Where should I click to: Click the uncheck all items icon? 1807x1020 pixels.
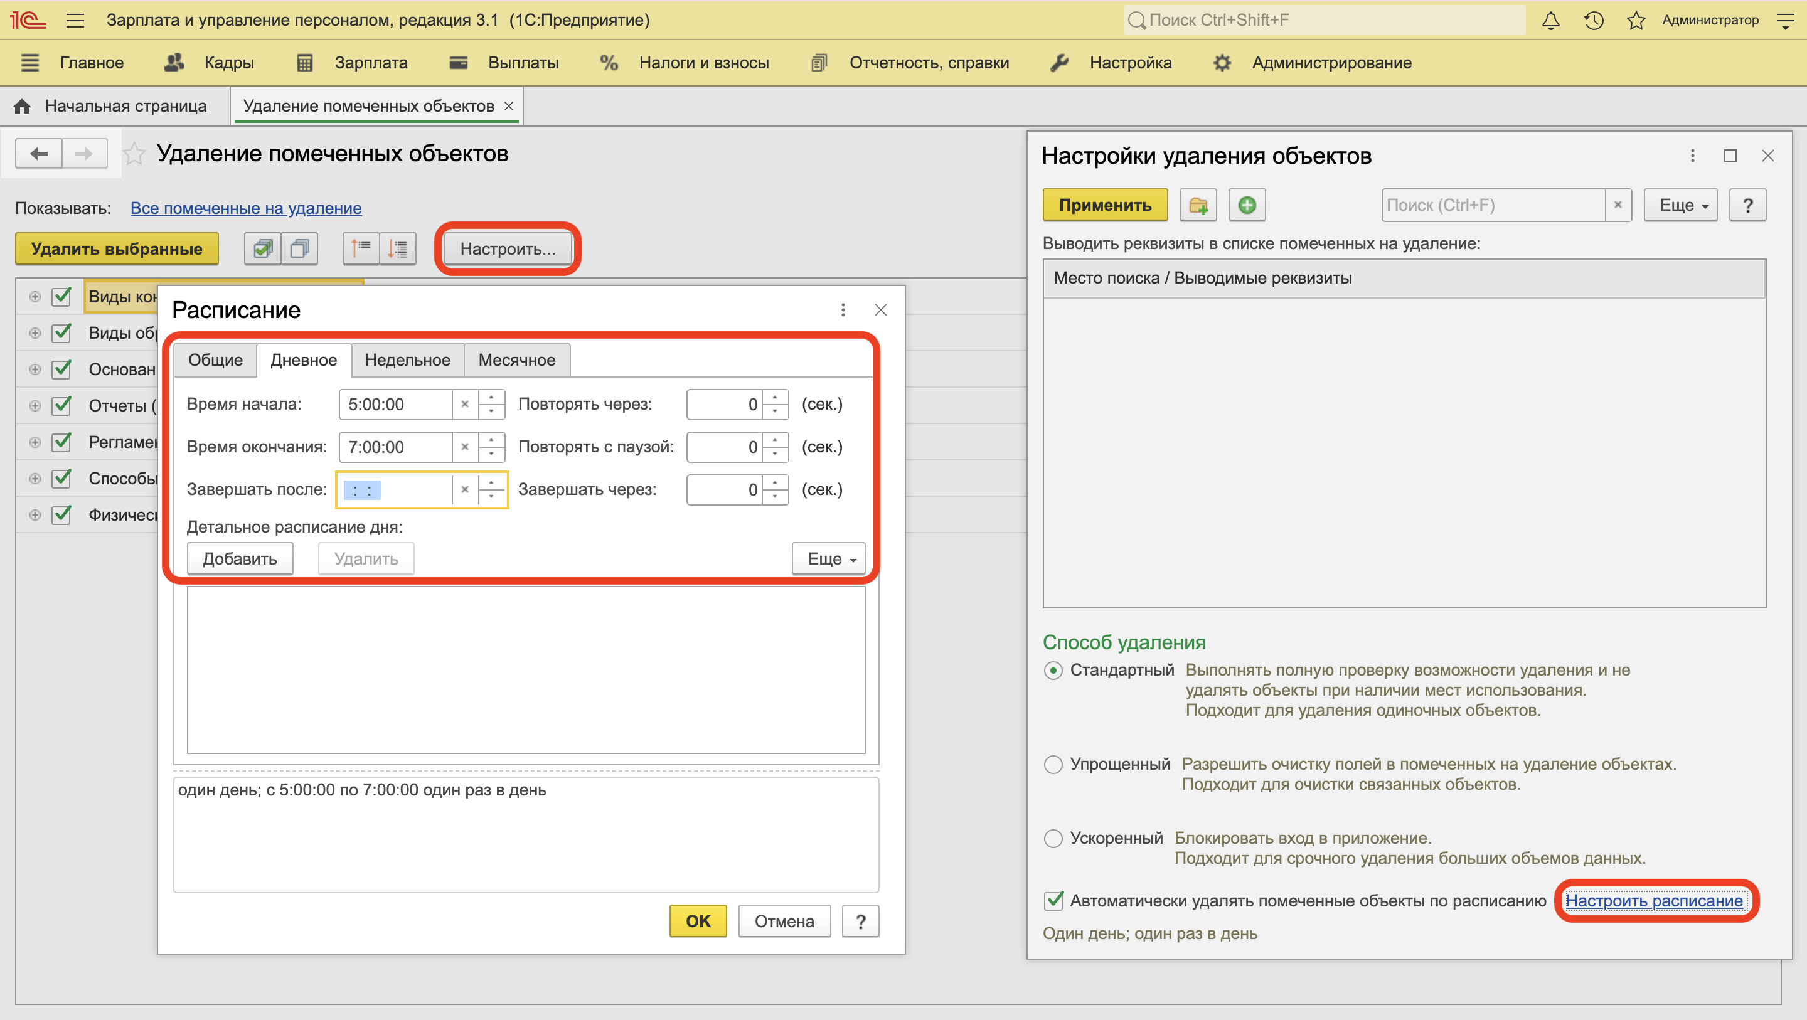299,249
